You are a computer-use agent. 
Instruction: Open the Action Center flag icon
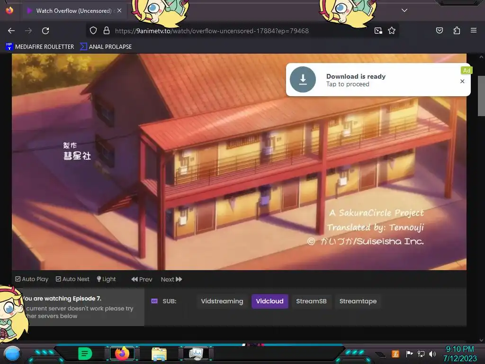(409, 354)
